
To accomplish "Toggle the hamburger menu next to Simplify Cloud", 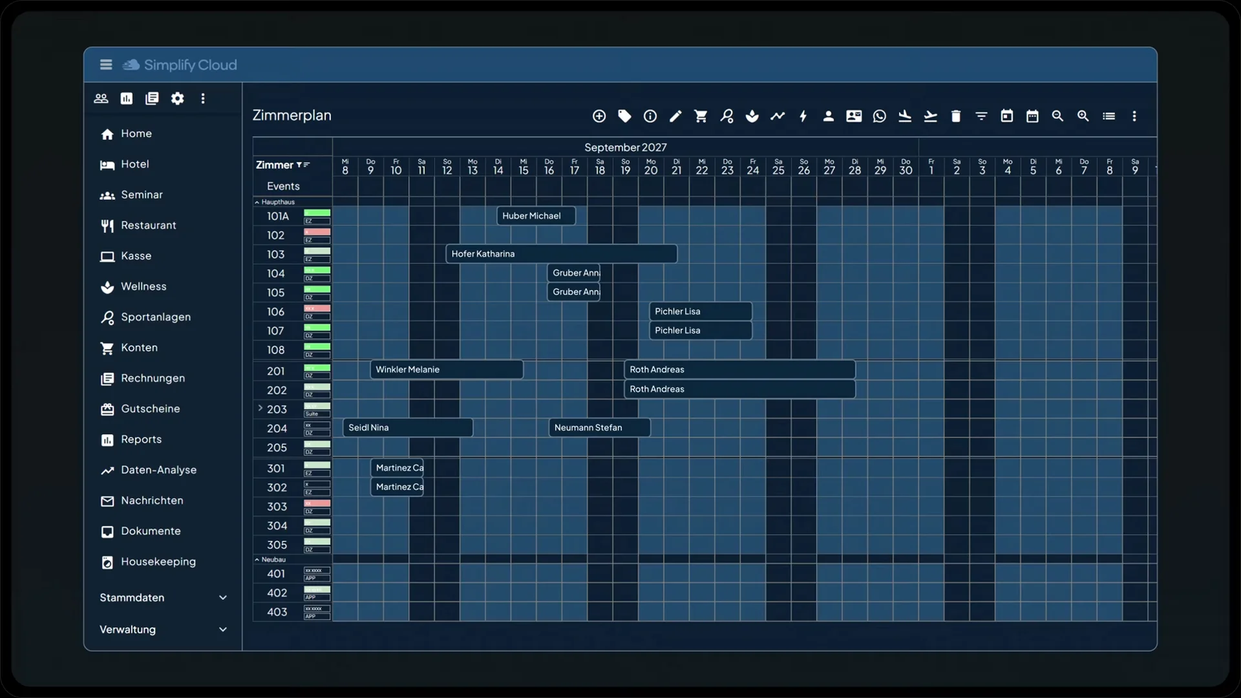I will click(106, 65).
